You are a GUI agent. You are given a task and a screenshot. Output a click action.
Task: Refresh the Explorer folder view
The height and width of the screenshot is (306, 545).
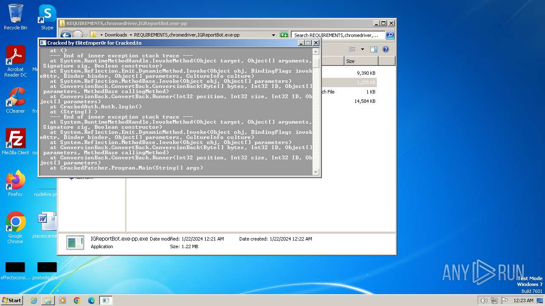(x=284, y=35)
